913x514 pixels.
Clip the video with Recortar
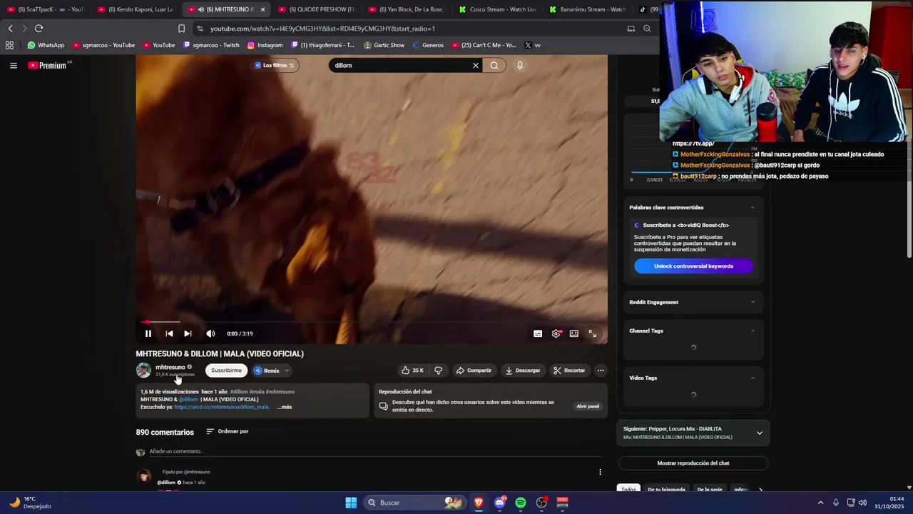569,371
